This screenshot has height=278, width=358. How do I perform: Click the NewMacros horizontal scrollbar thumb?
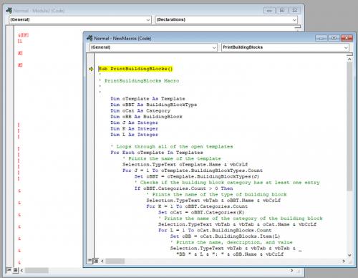click(x=115, y=261)
